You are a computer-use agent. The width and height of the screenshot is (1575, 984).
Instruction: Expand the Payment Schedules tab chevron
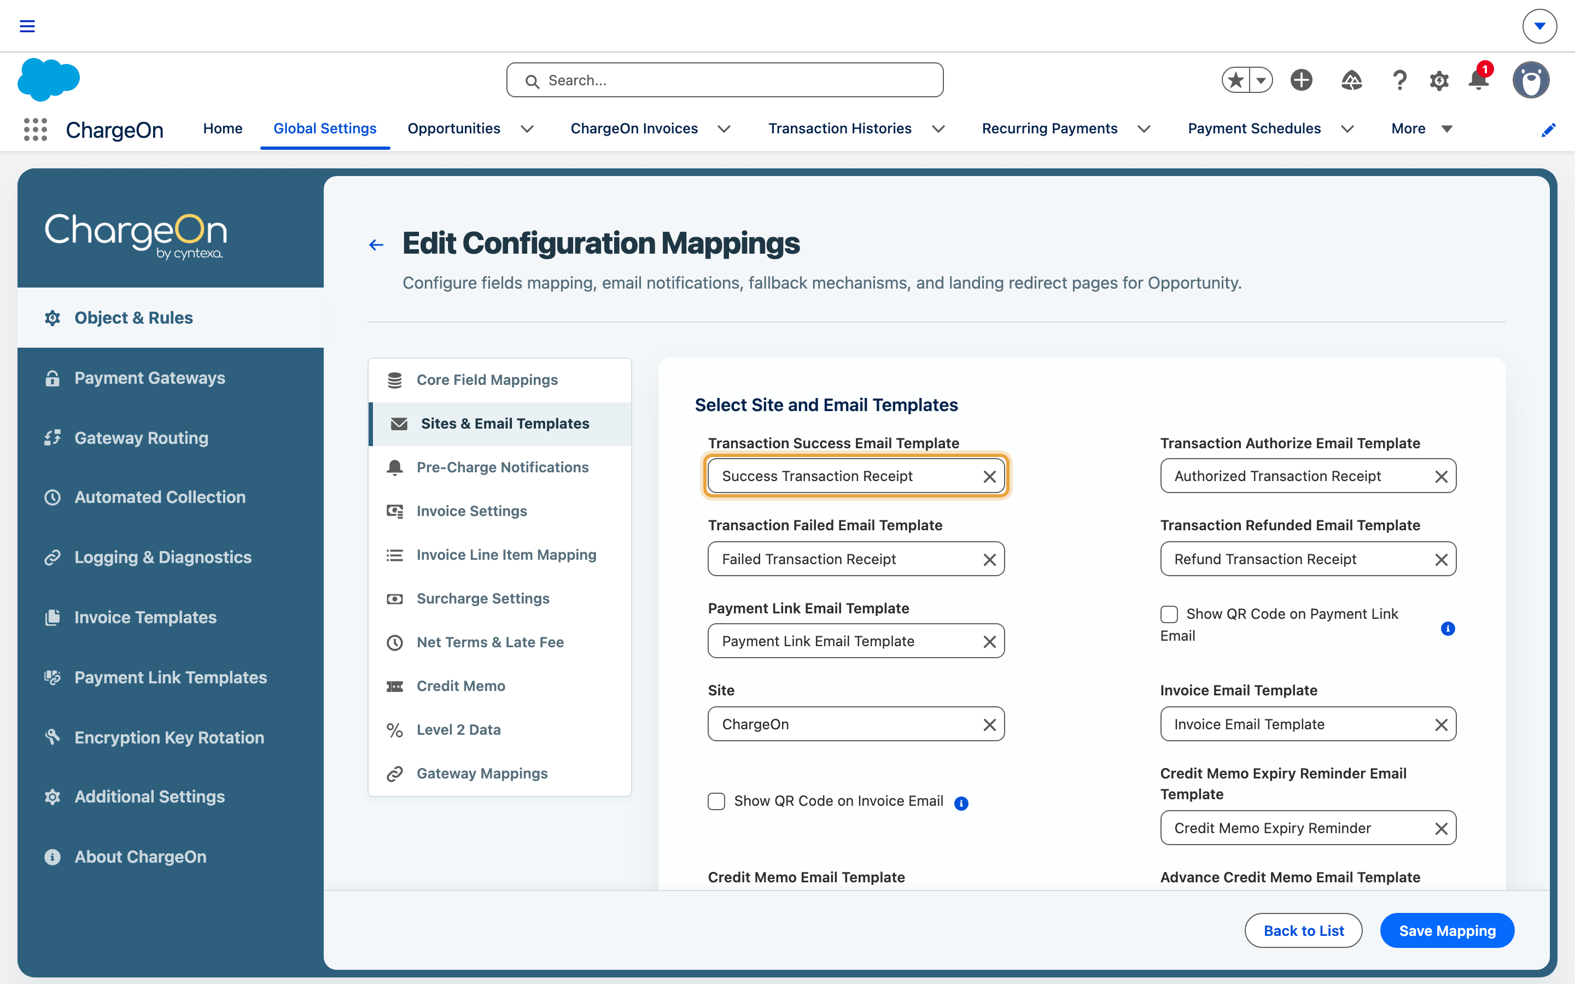[1347, 129]
